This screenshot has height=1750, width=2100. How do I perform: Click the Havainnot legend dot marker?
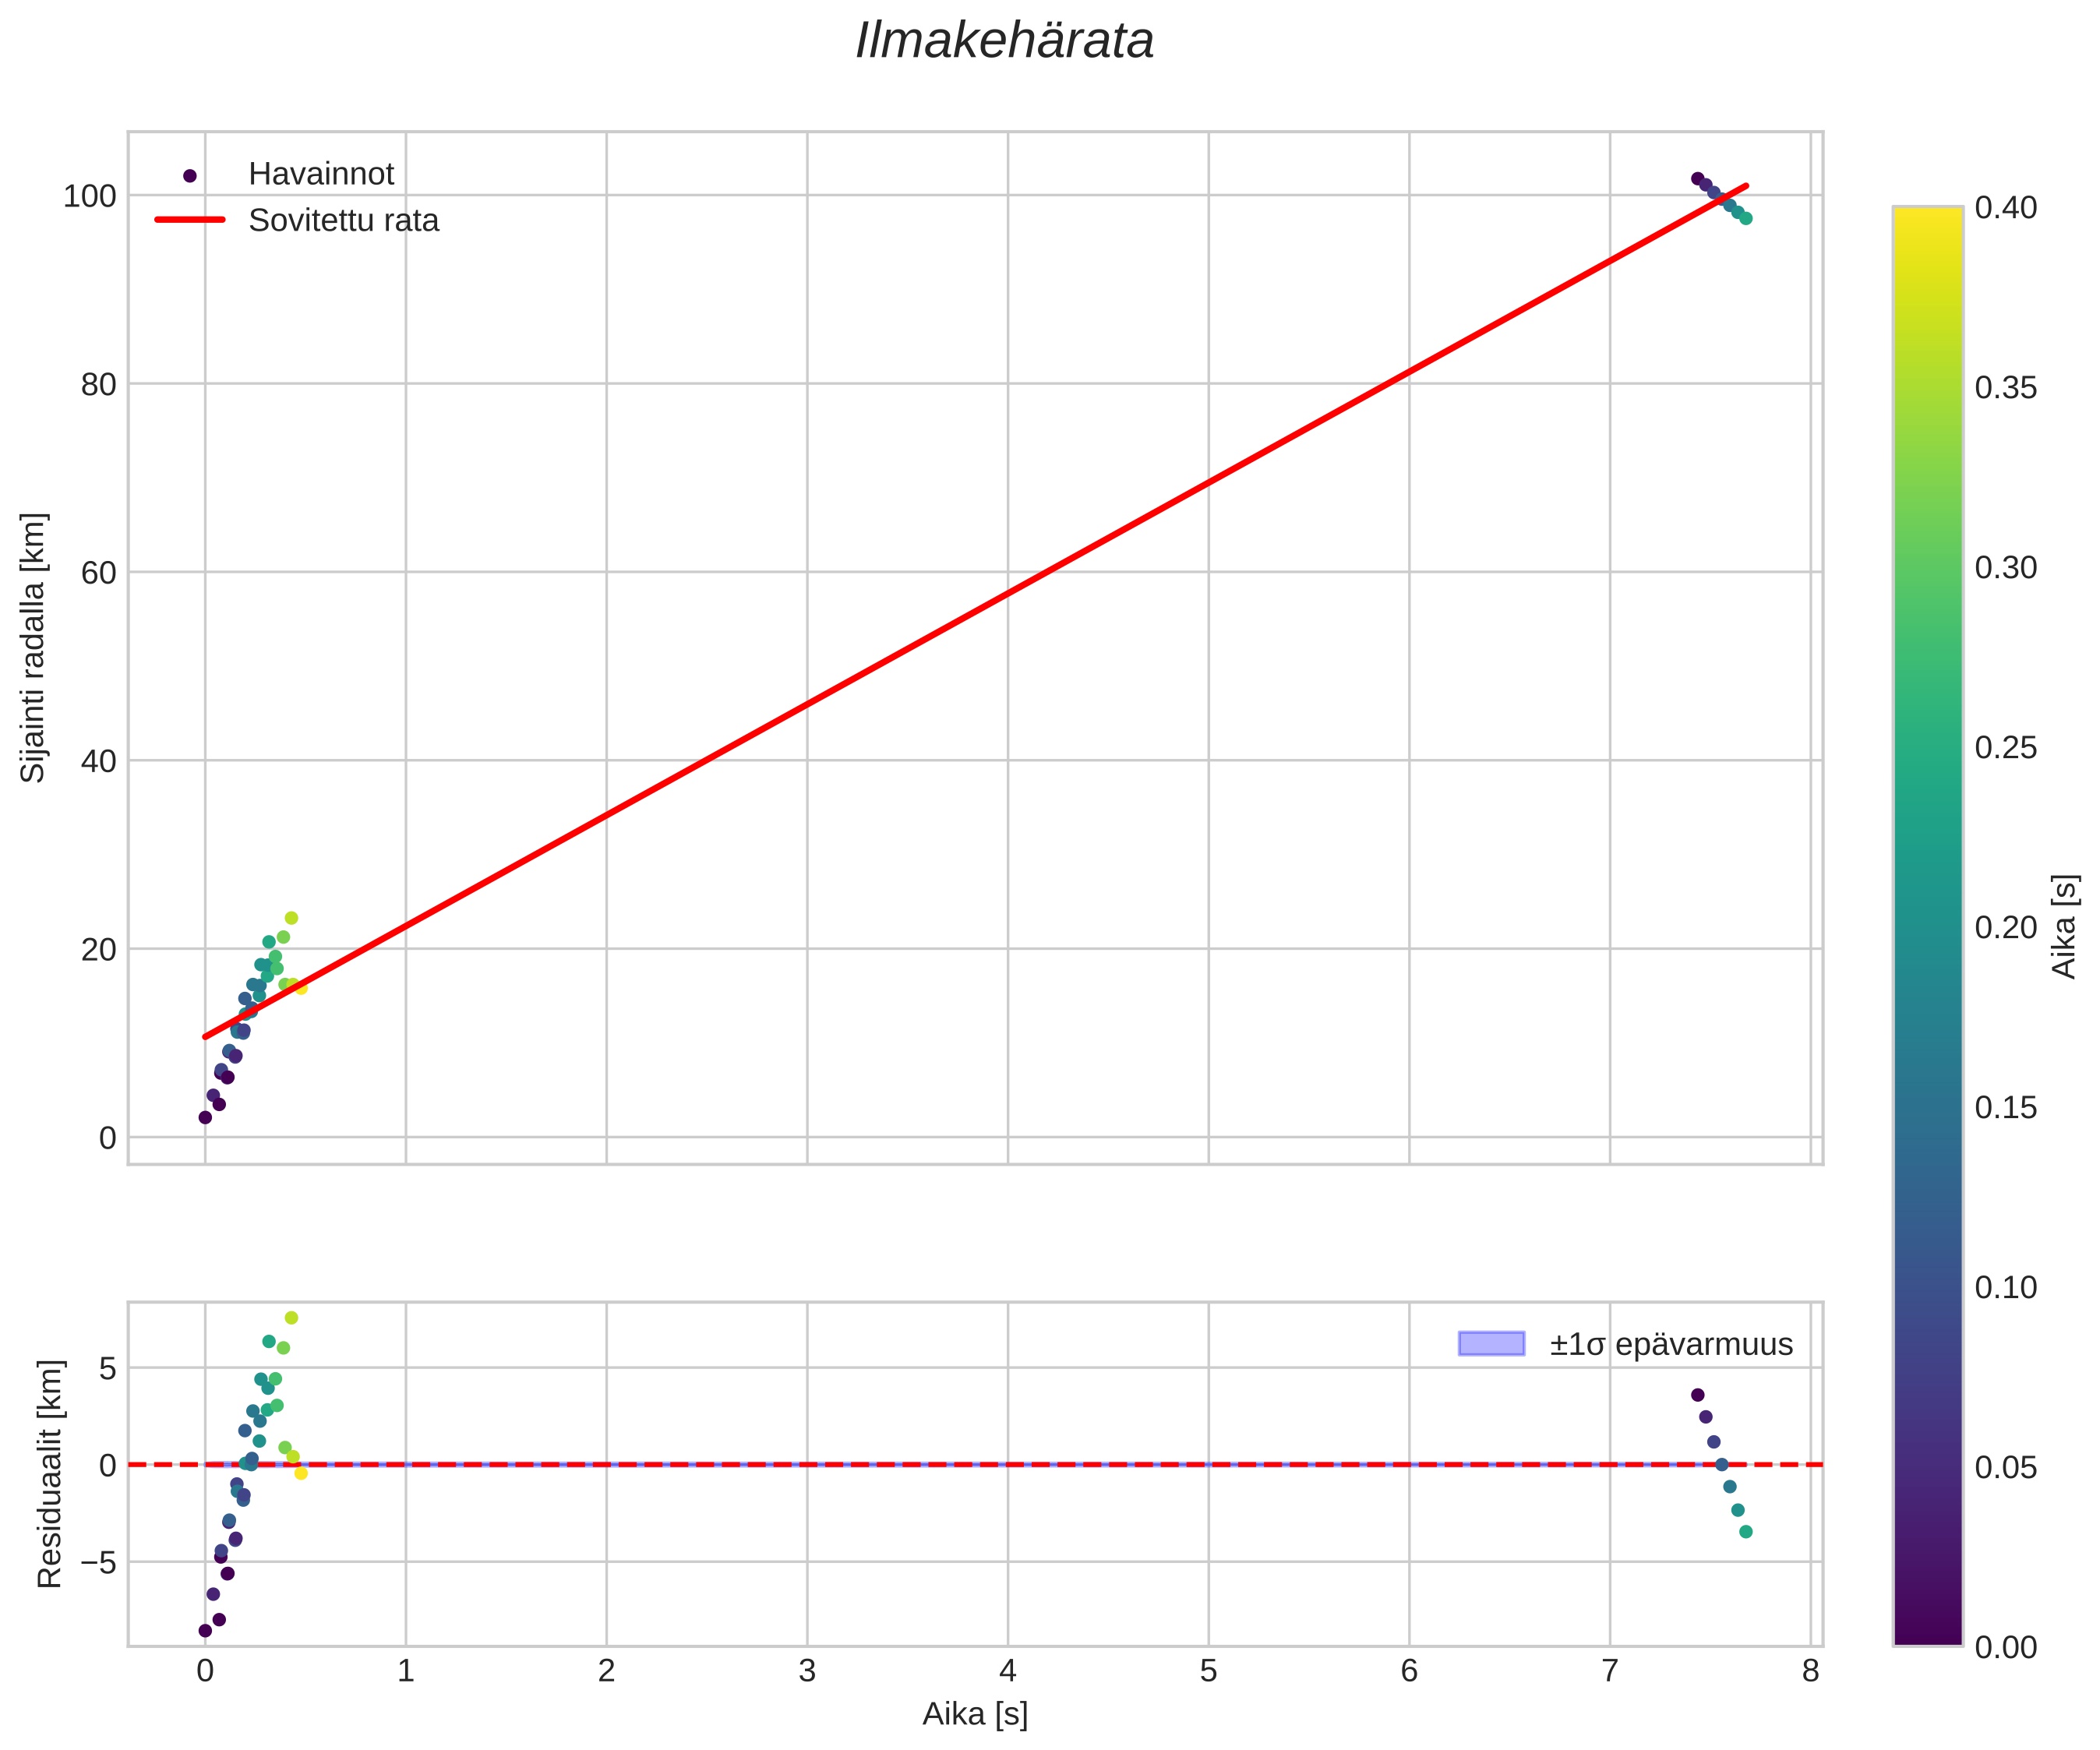tap(190, 176)
